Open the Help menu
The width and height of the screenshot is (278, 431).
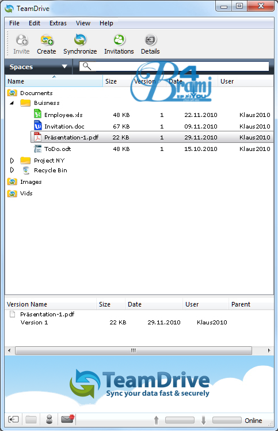click(106, 23)
